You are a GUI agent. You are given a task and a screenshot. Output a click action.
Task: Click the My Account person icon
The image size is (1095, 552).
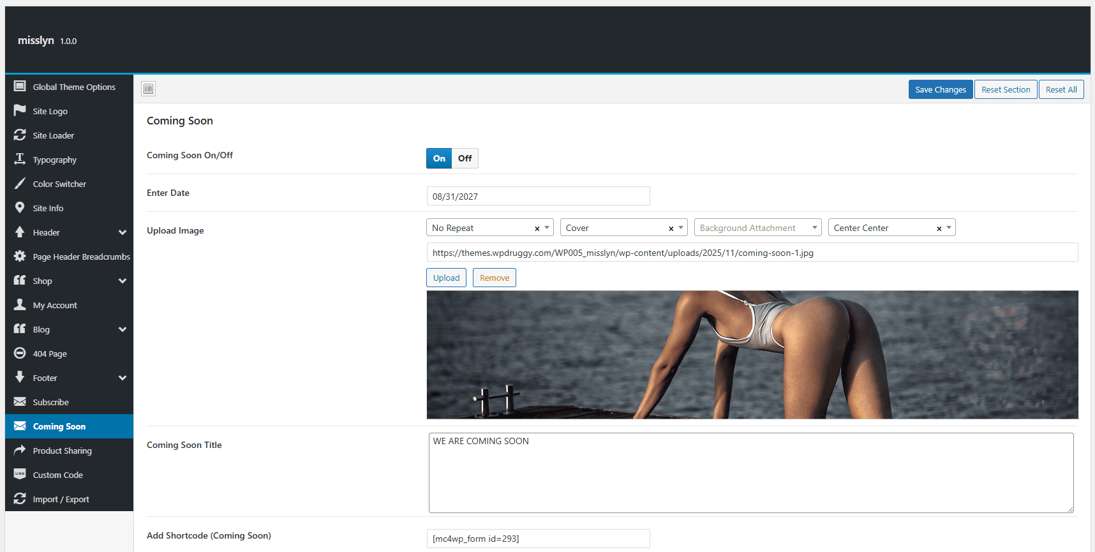pos(20,304)
